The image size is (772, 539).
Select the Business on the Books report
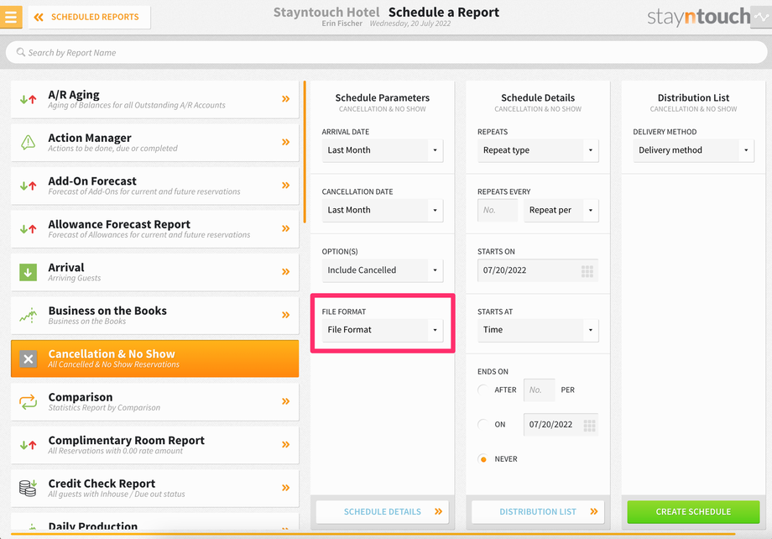coord(154,316)
